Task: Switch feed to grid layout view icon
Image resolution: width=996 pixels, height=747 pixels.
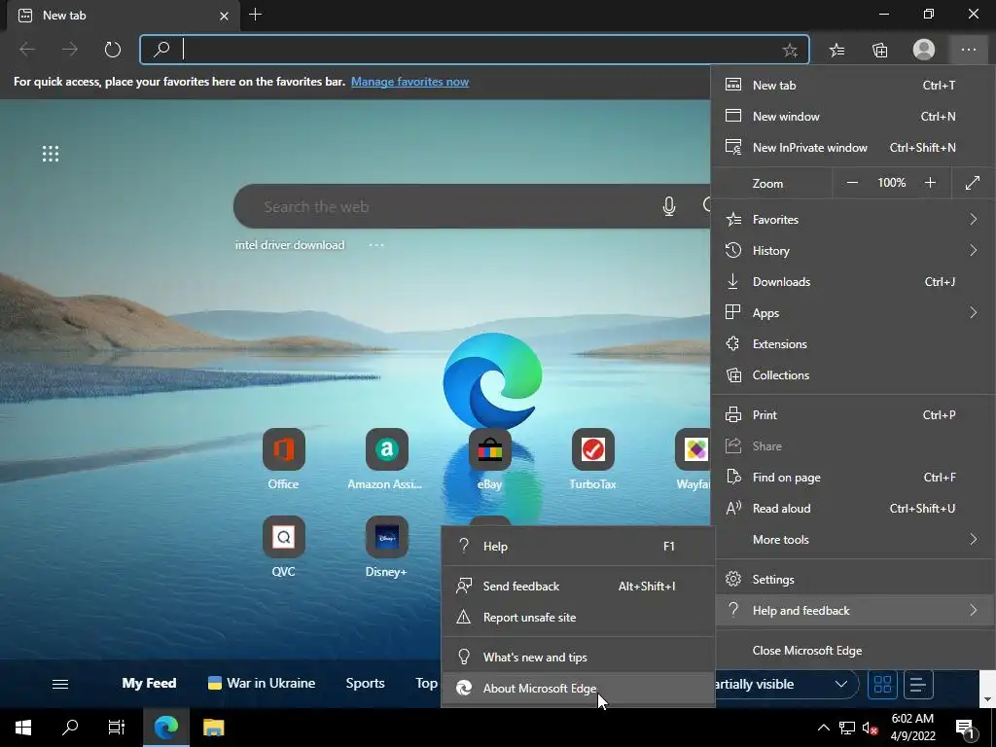Action: [882, 684]
